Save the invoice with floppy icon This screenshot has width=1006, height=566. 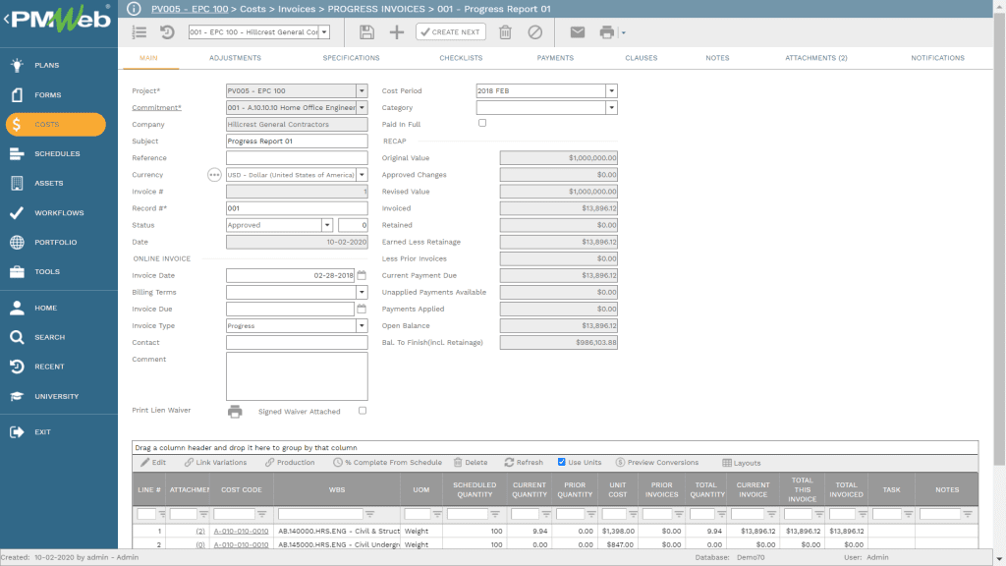pos(366,32)
